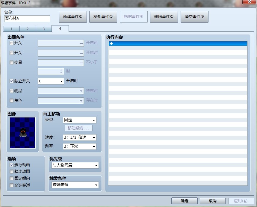This screenshot has height=207, width=257.
Task: Click the 新建事件页 button
Action: tap(73, 16)
